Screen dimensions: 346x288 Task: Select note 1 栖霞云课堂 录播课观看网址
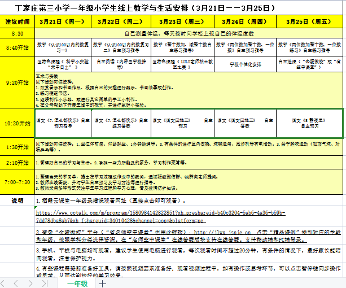(189, 200)
